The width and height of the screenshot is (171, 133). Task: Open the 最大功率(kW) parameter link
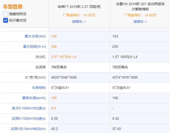pyautogui.click(x=35, y=36)
